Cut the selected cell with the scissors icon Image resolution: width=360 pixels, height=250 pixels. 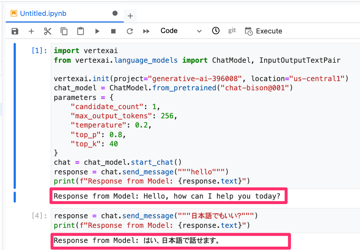pos(47,31)
